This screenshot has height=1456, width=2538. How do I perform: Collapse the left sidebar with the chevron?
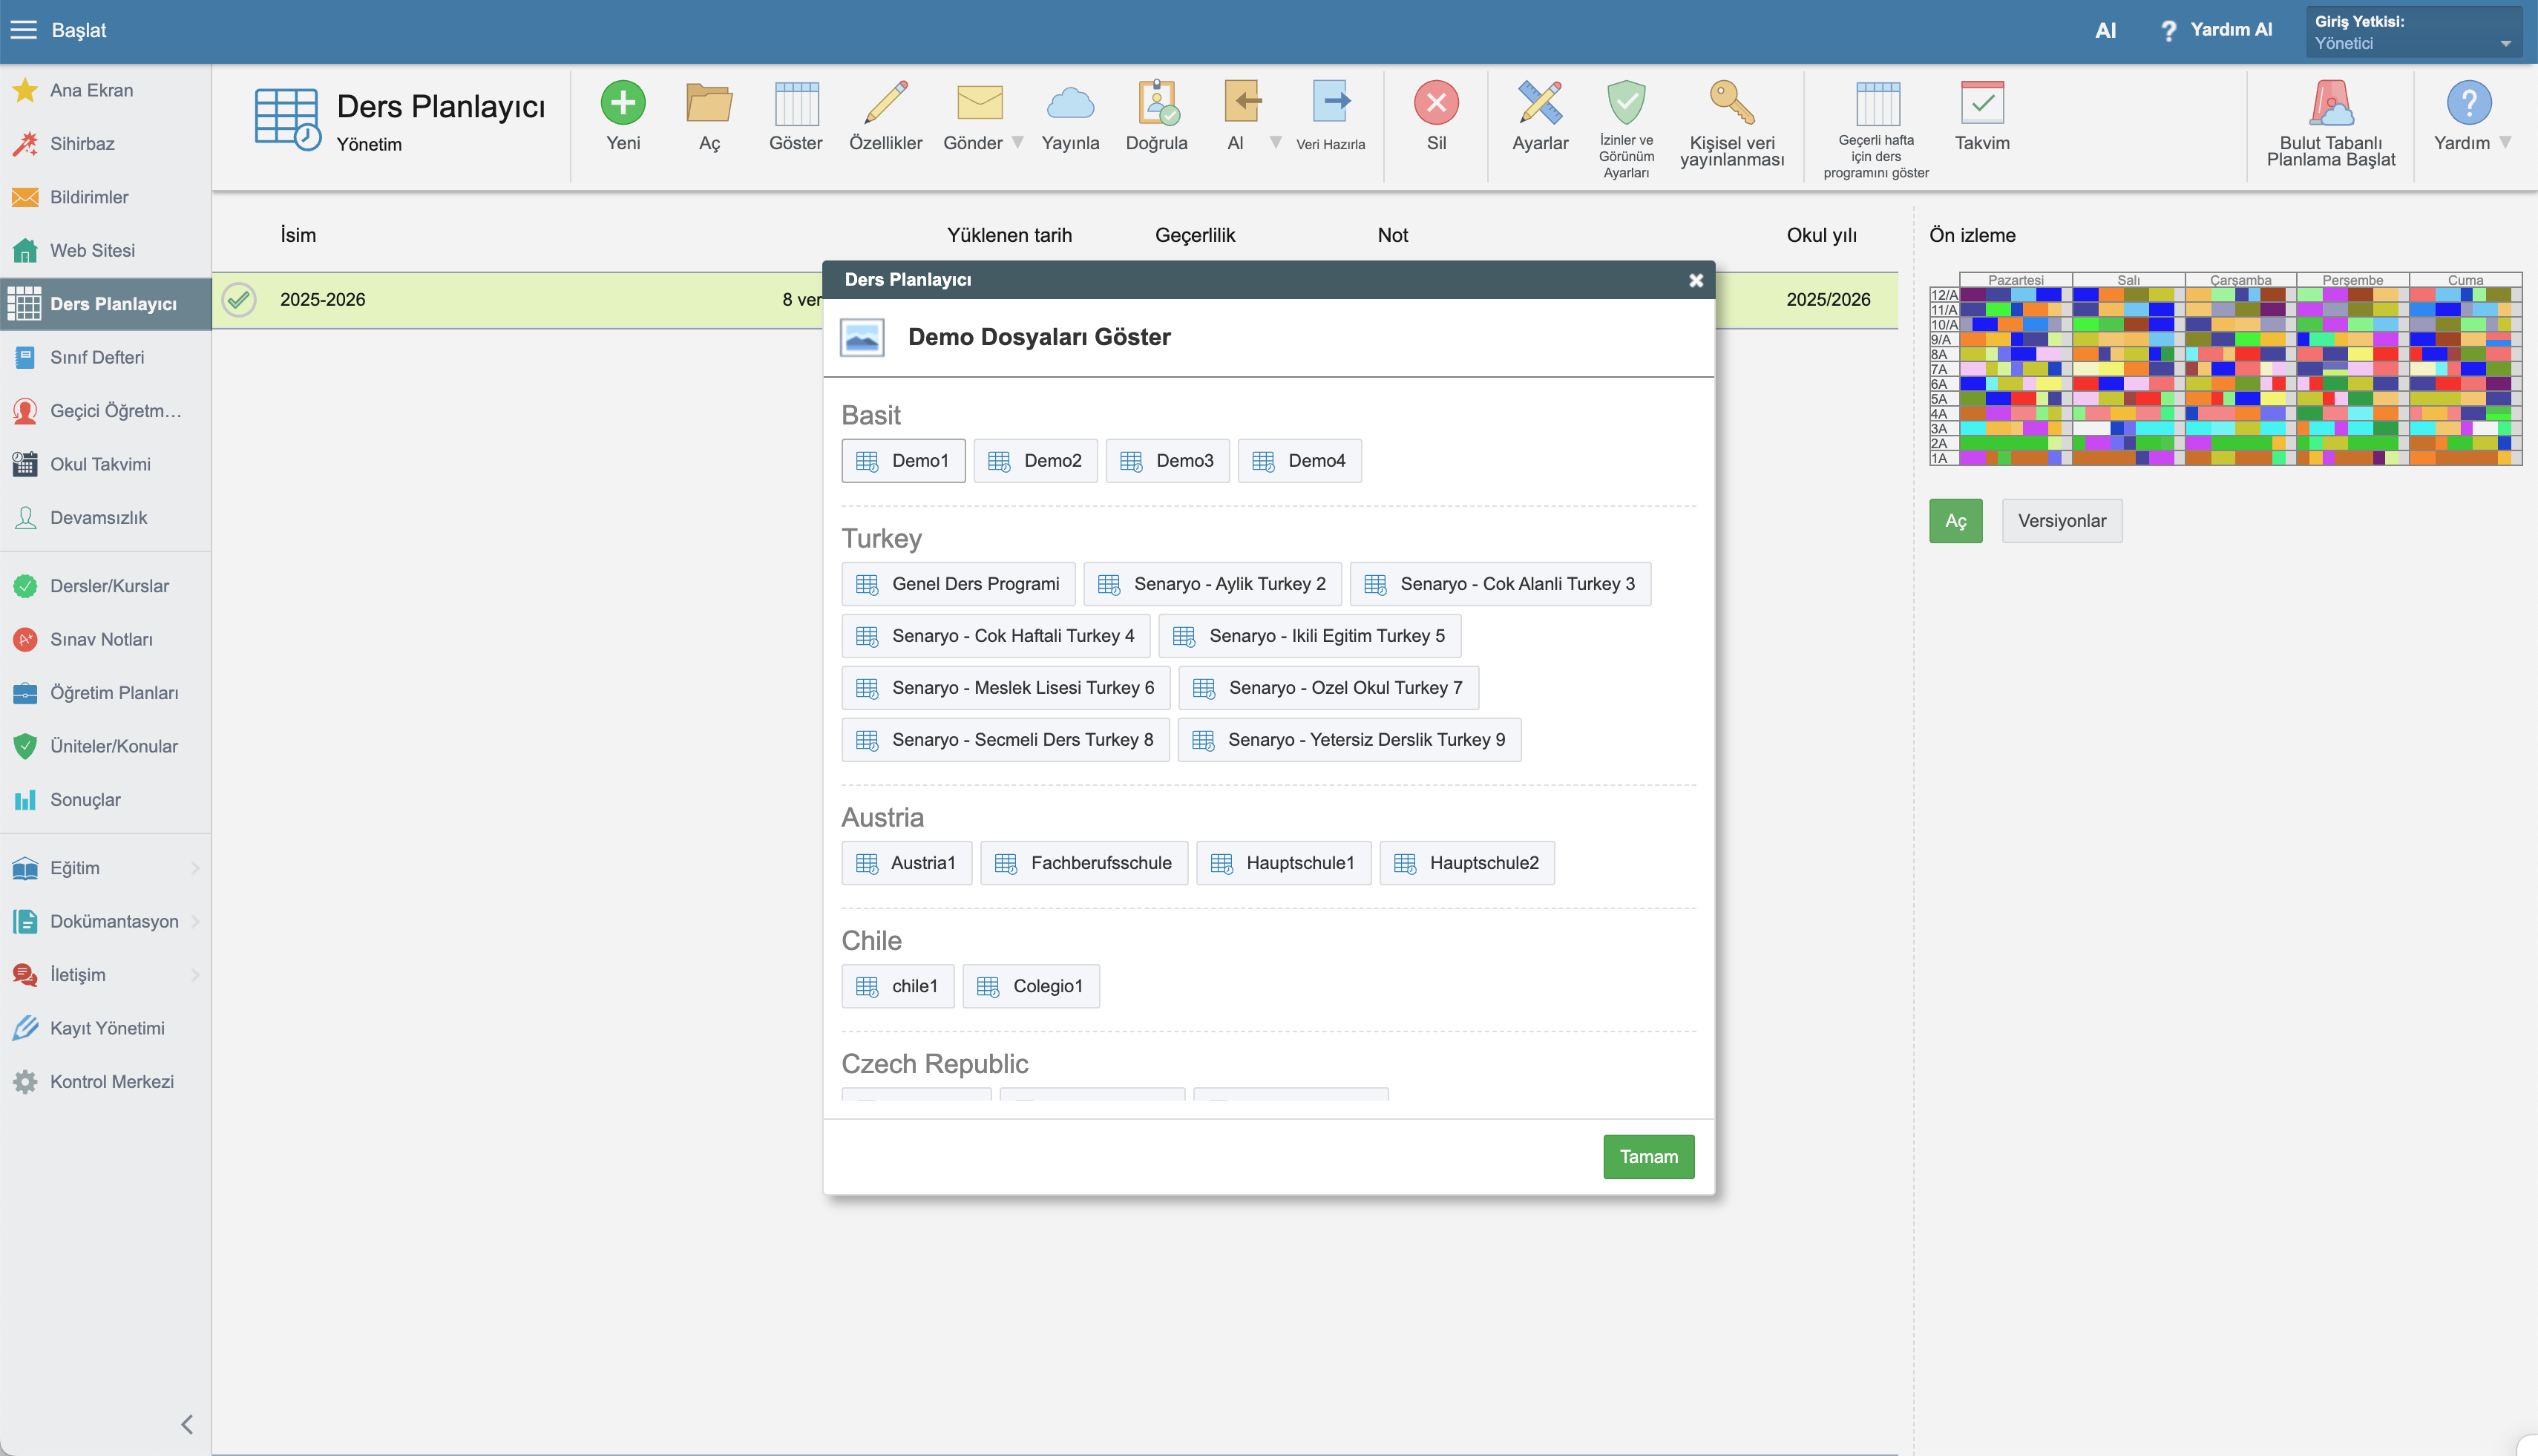pos(187,1424)
